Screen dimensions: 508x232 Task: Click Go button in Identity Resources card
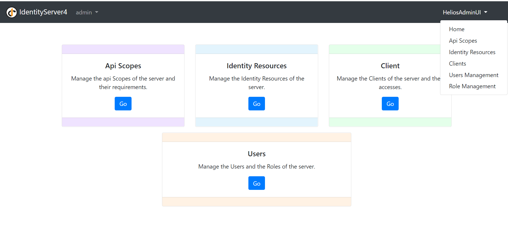coord(257,104)
